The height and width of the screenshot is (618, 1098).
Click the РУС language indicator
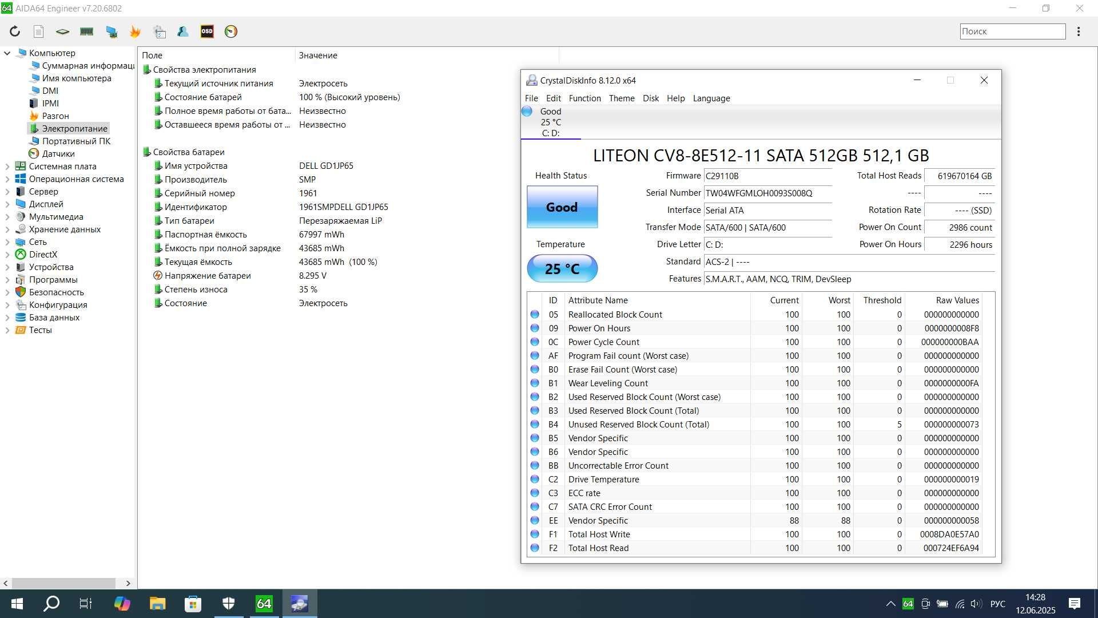coord(997,604)
